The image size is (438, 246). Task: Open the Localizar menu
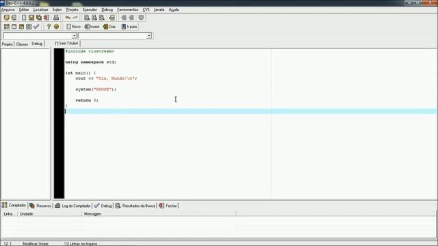41,10
